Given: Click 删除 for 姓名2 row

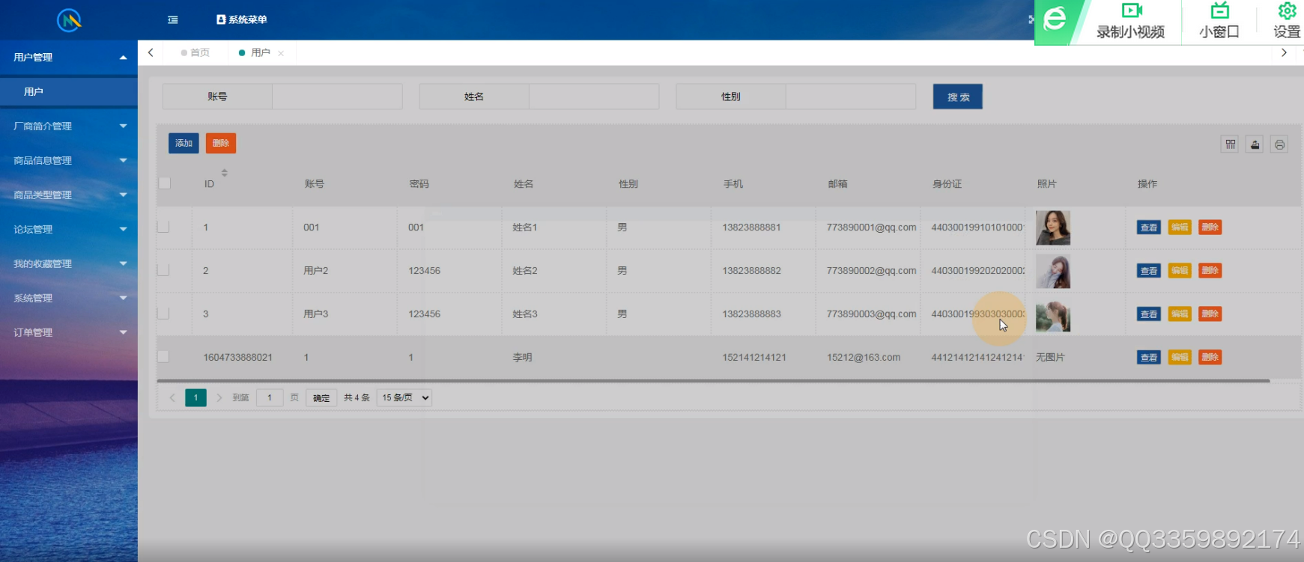Looking at the screenshot, I should tap(1210, 271).
